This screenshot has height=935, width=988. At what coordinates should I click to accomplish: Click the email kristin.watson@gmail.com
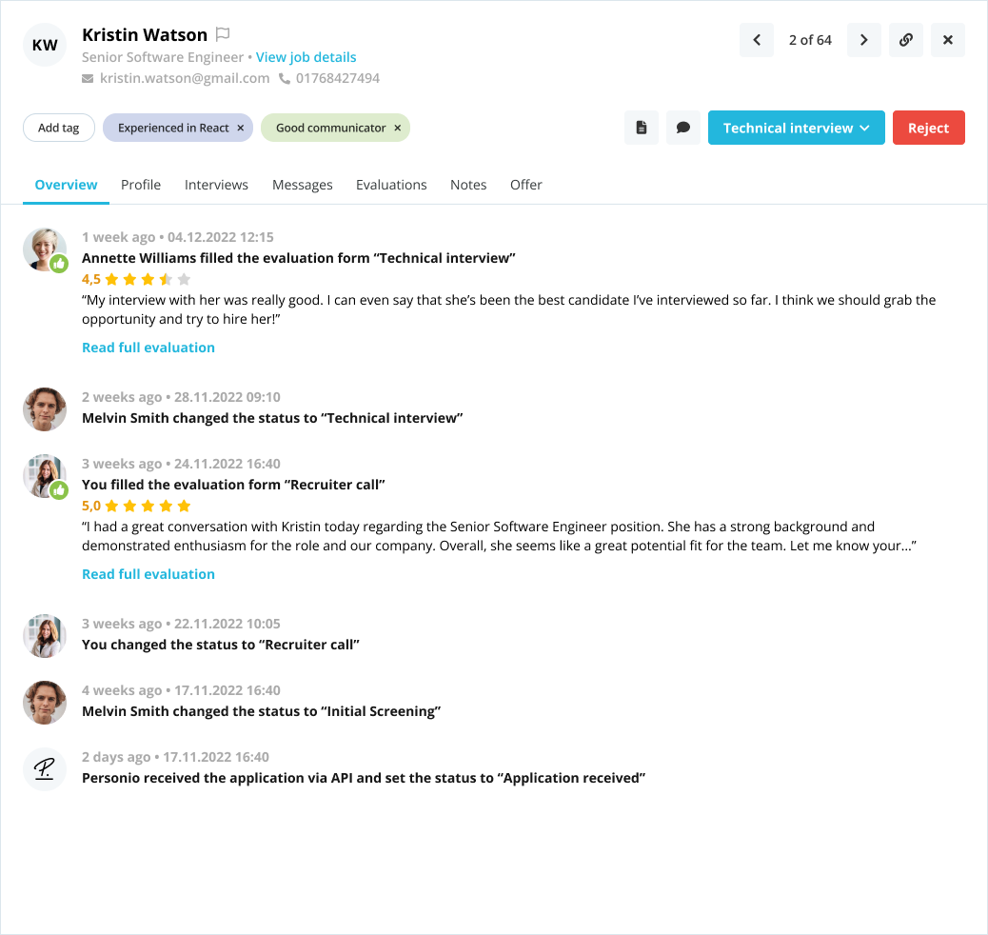(185, 78)
